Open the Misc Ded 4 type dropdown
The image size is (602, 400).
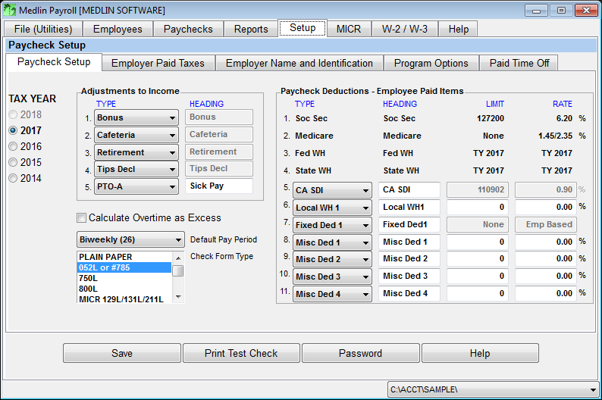point(332,294)
